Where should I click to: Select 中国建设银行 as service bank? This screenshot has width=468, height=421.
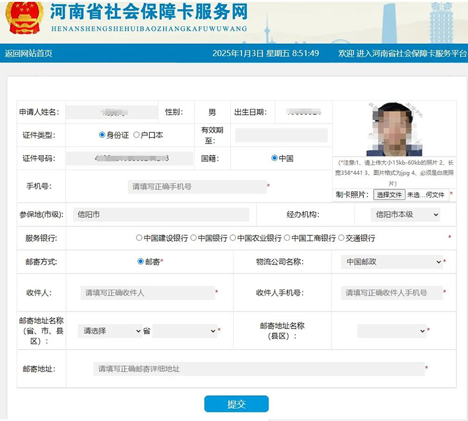[139, 238]
